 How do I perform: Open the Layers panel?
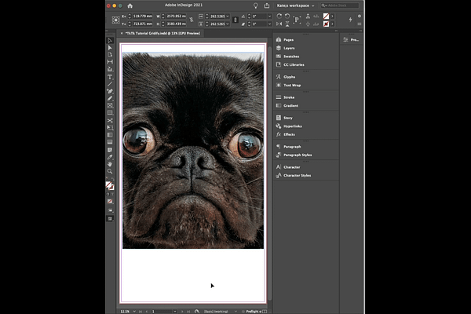[290, 49]
